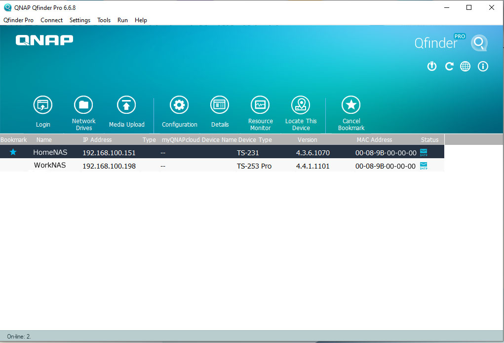Select the HomeNAS device name

(50, 152)
